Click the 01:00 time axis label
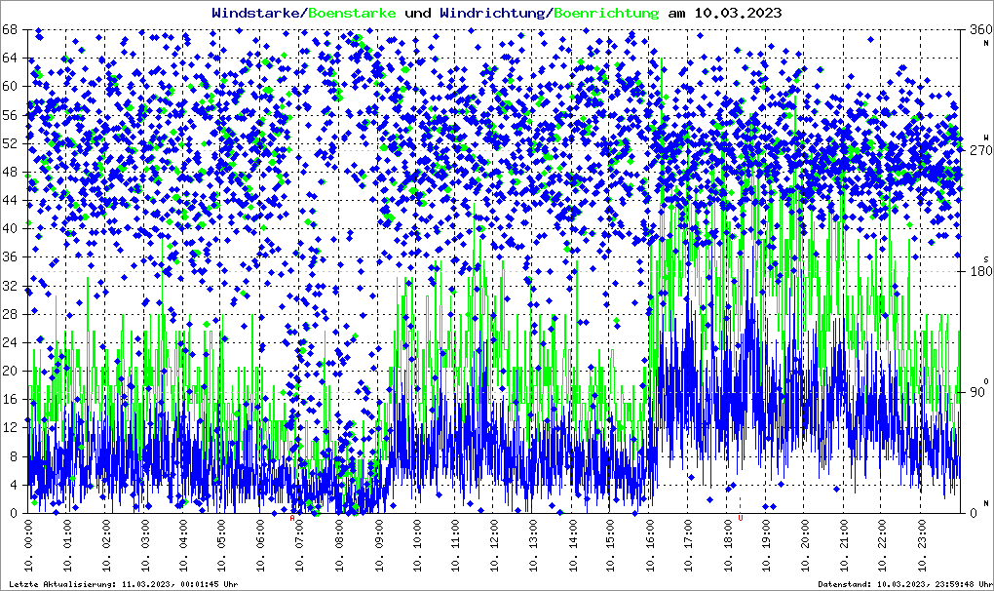The image size is (994, 591). [66, 545]
